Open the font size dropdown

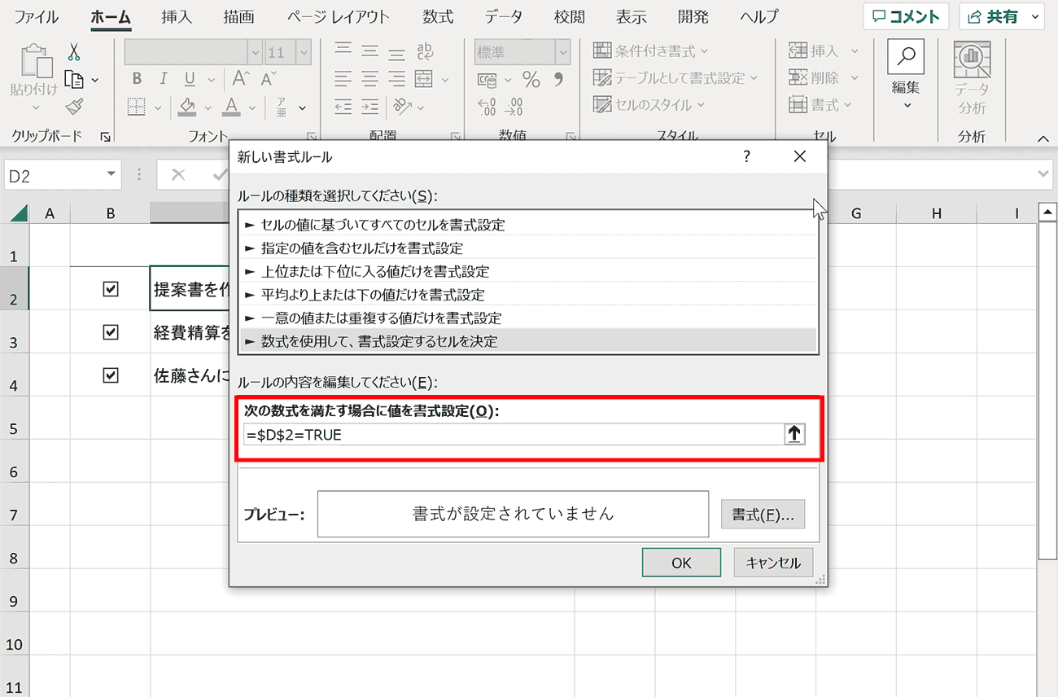point(304,52)
